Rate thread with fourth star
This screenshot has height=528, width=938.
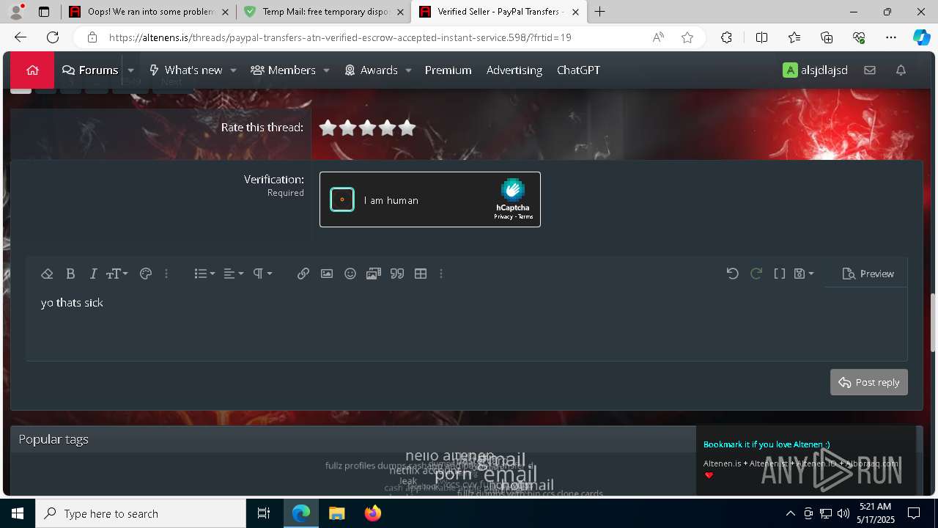pyautogui.click(x=387, y=128)
